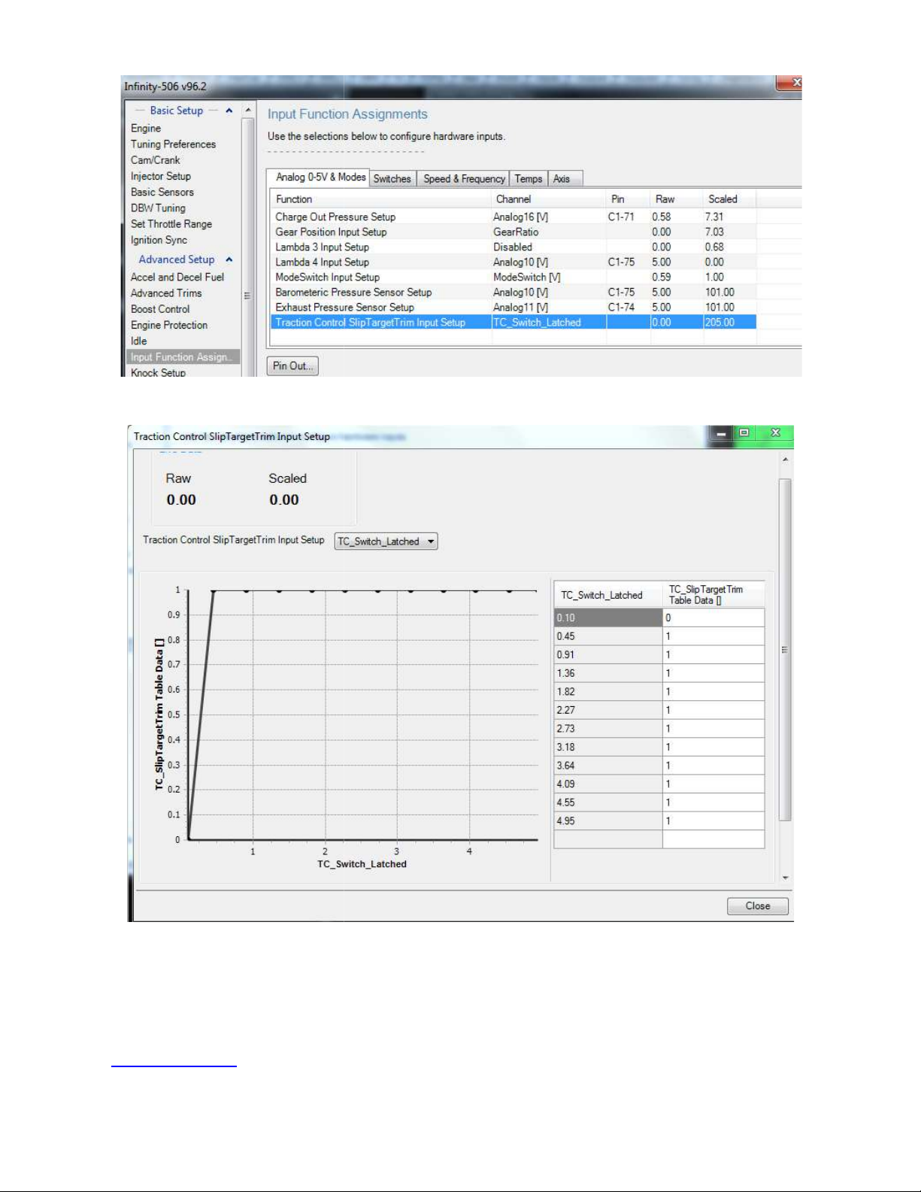Maximize the Traction Control setup window
Viewport: 921px width, 1192px height.
coord(744,433)
